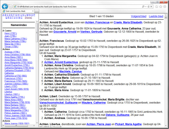Open Achten, Franciscus parent link
This screenshot has width=169, height=129.
tap(97, 22)
